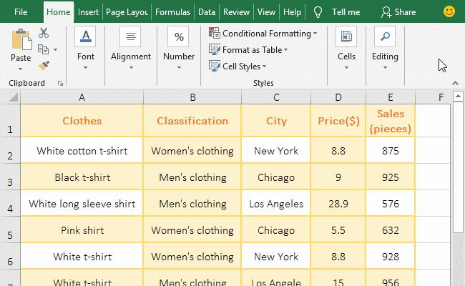Collapse the ribbon with the caret

pyautogui.click(x=455, y=83)
